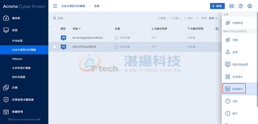Click the 包含代理程式的電腦 breadcrumb link
Image resolution: width=258 pixels, height=124 pixels.
click(73, 6)
